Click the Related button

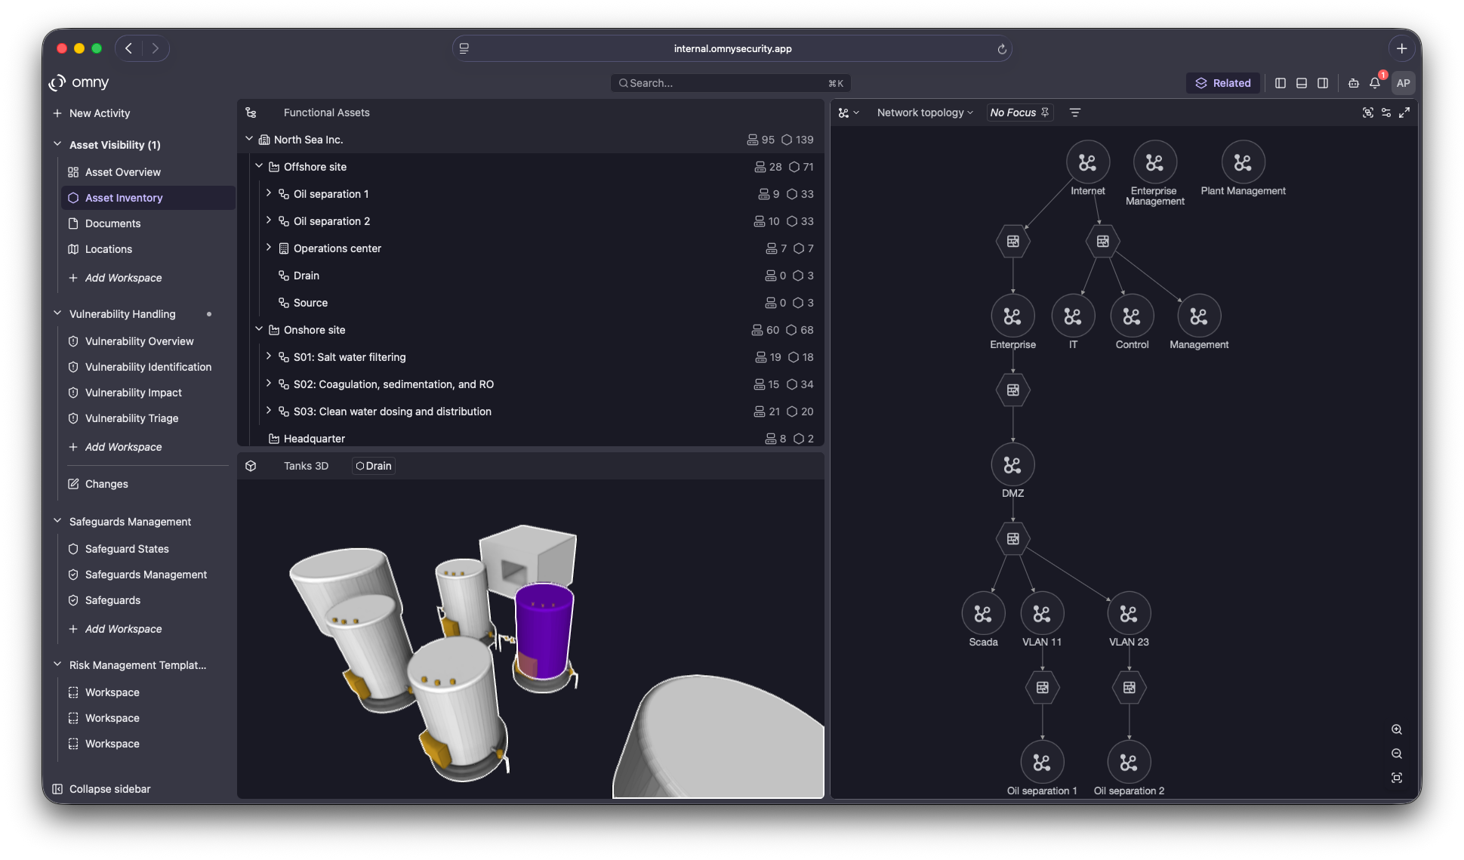(1222, 83)
